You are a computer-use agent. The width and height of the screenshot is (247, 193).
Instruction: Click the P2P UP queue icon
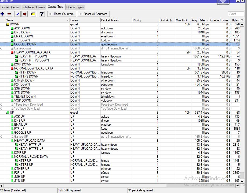pyautogui.click(x=12, y=173)
